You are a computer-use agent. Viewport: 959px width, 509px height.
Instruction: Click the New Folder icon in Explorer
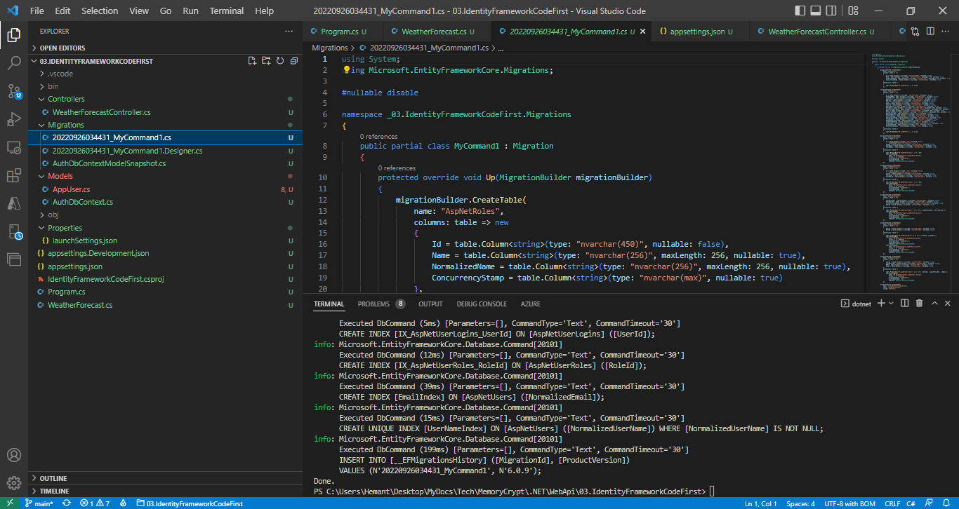point(266,61)
